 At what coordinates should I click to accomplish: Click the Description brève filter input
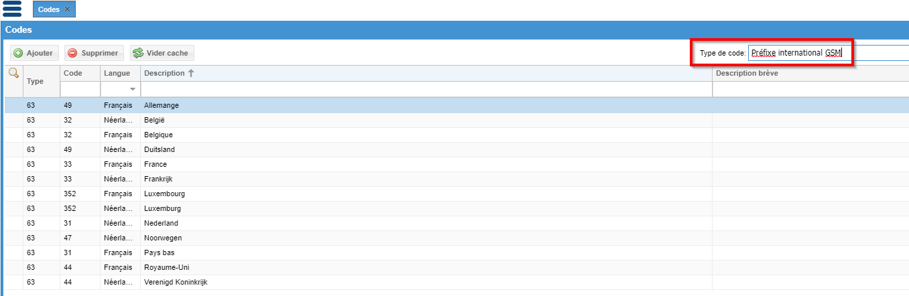pos(810,89)
